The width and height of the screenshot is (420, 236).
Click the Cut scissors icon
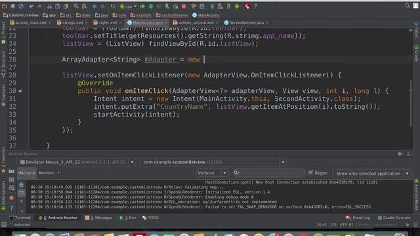[x=50, y=6]
